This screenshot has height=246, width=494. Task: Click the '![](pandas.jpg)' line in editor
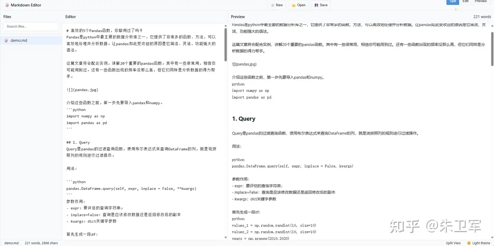point(82,90)
